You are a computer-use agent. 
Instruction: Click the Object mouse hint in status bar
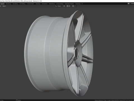click(x=18, y=100)
